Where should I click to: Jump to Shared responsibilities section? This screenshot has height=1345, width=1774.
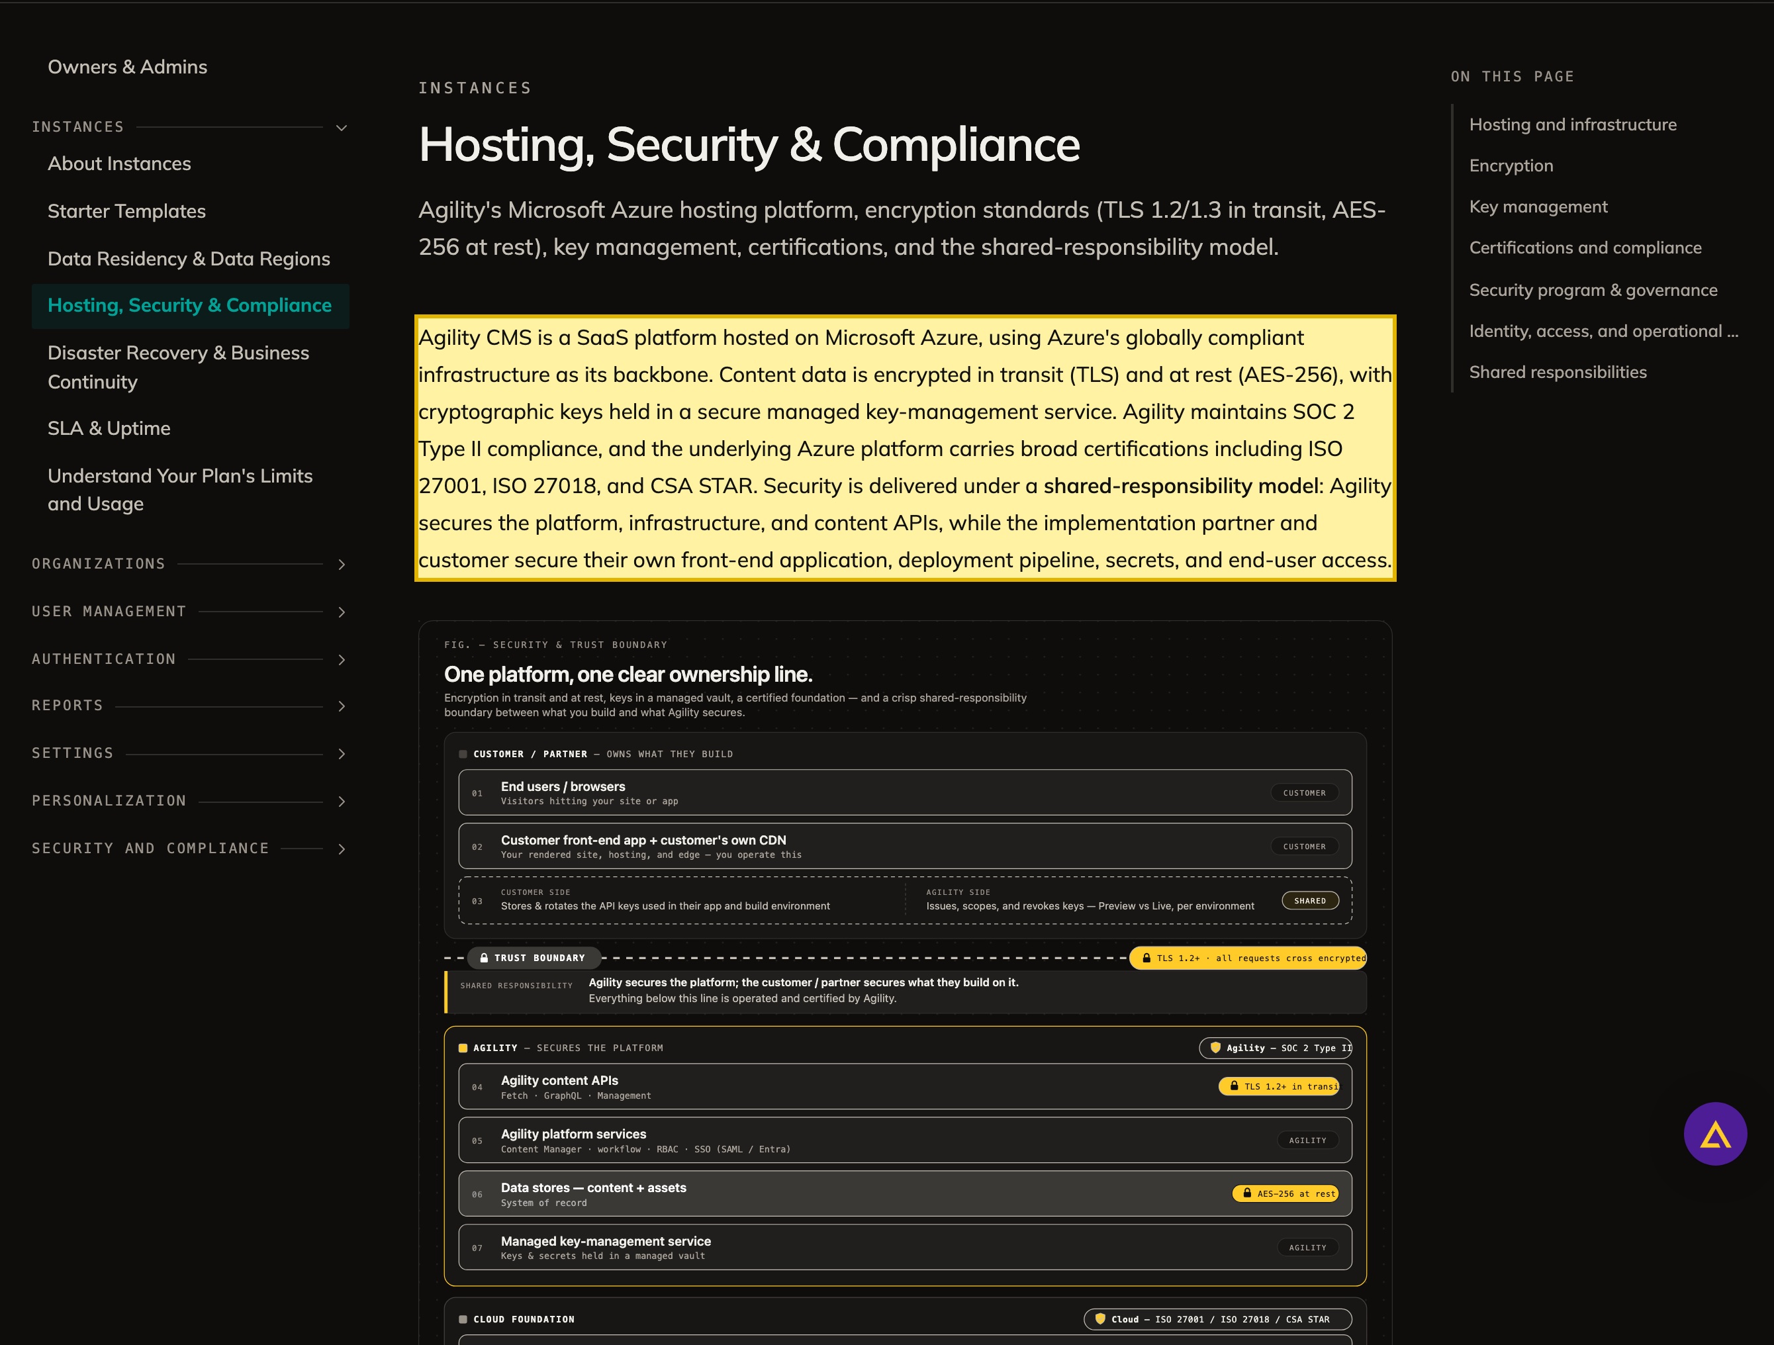[1558, 372]
